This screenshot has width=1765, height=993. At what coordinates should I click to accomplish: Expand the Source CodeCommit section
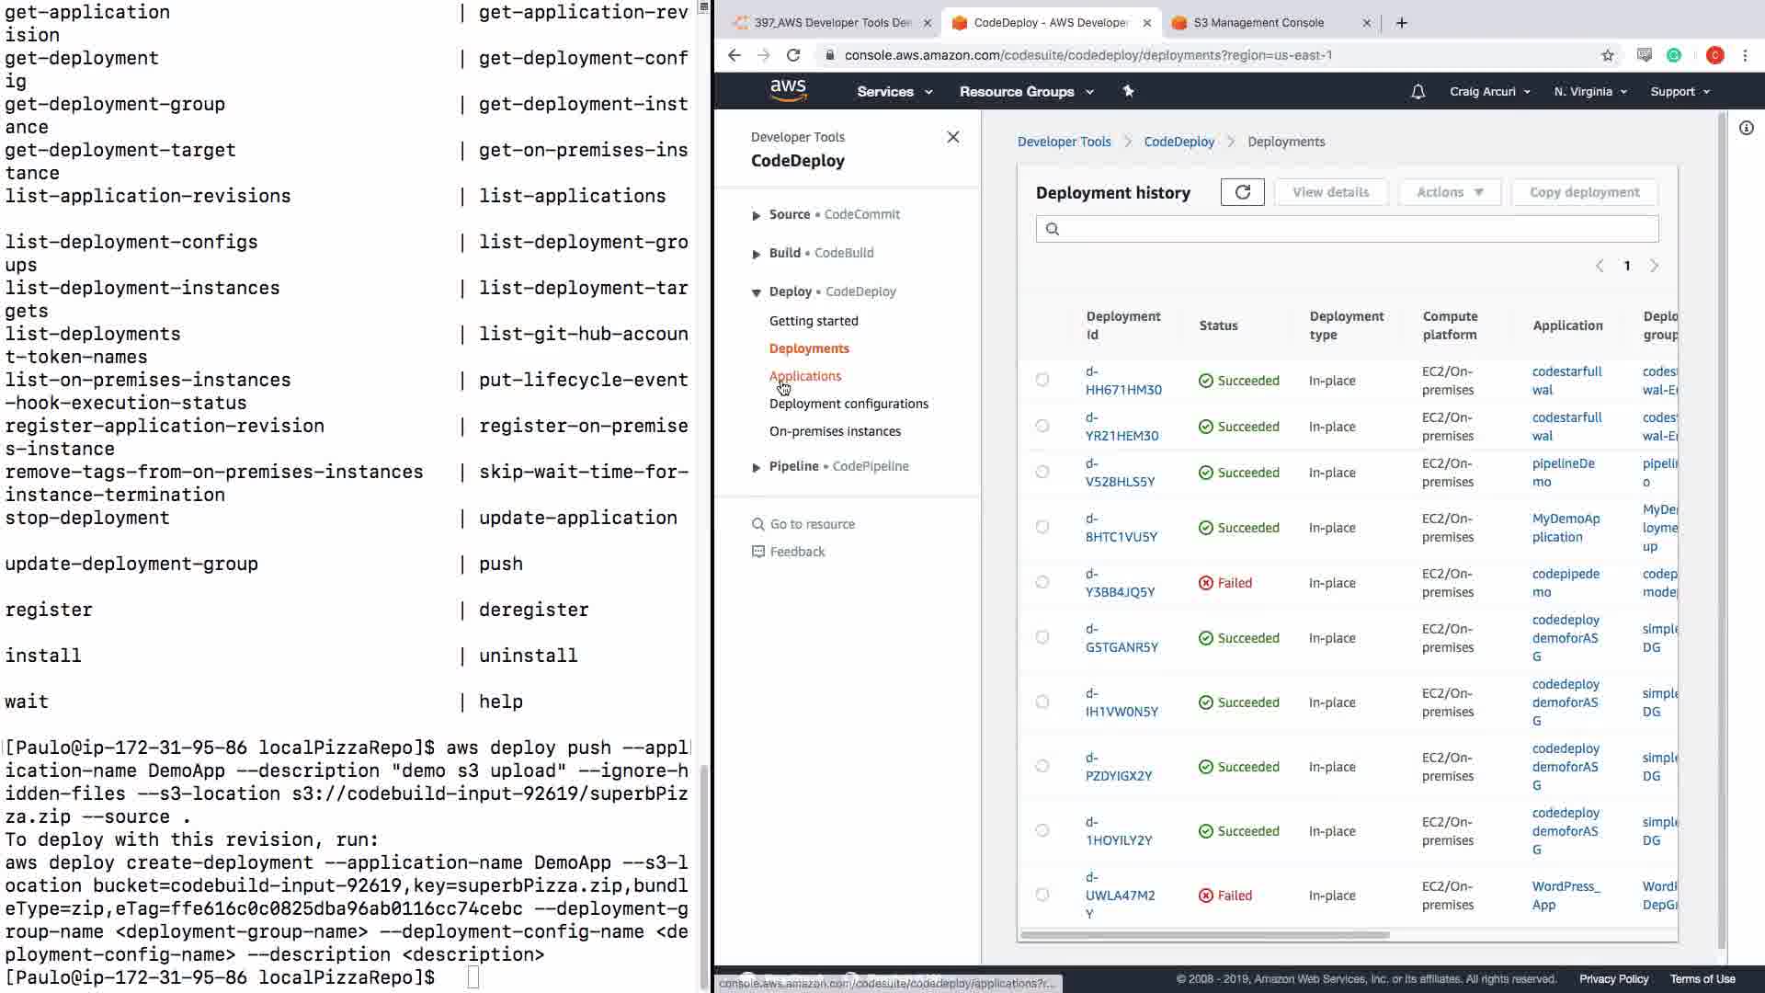point(756,215)
